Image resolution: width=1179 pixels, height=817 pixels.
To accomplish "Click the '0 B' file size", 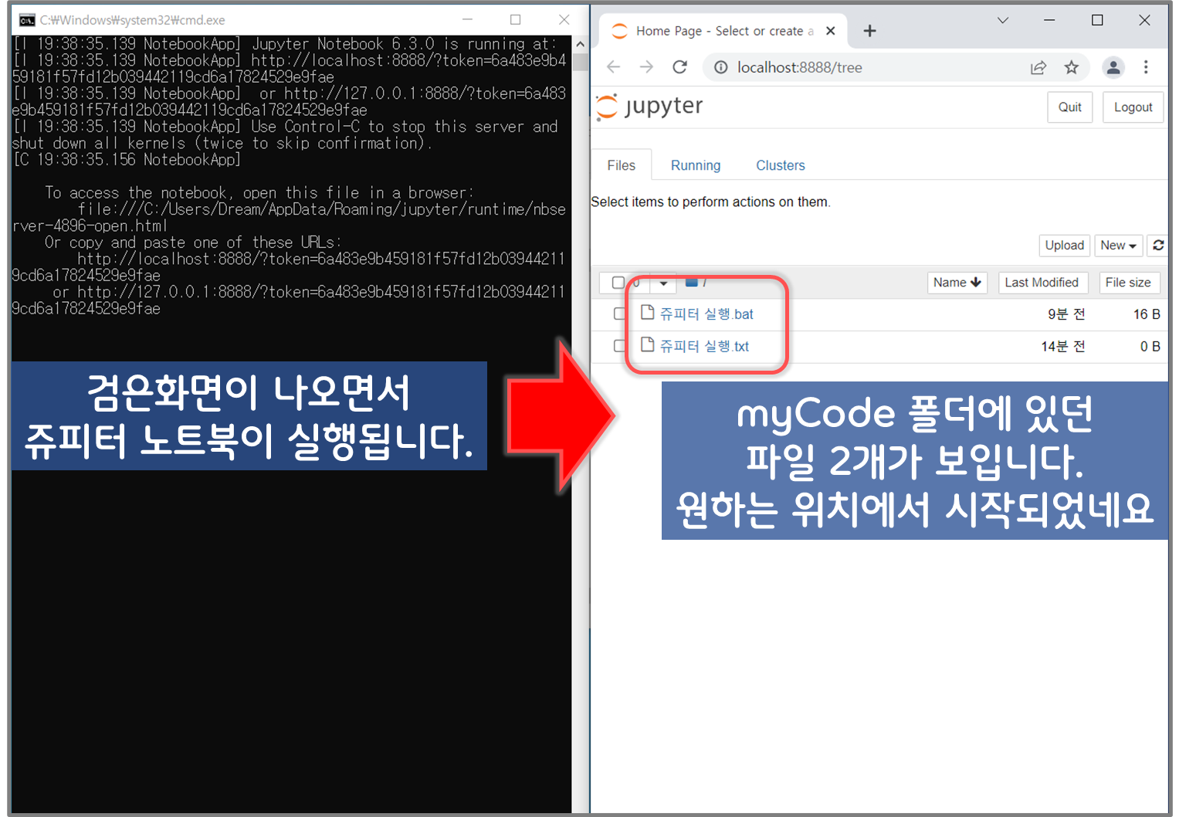I will [1150, 347].
